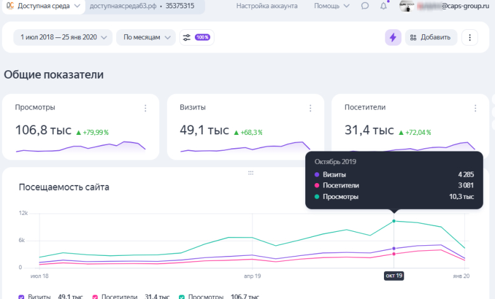Grab the chart widget drag handle
Viewport: 495px width, 299px height.
click(x=251, y=172)
